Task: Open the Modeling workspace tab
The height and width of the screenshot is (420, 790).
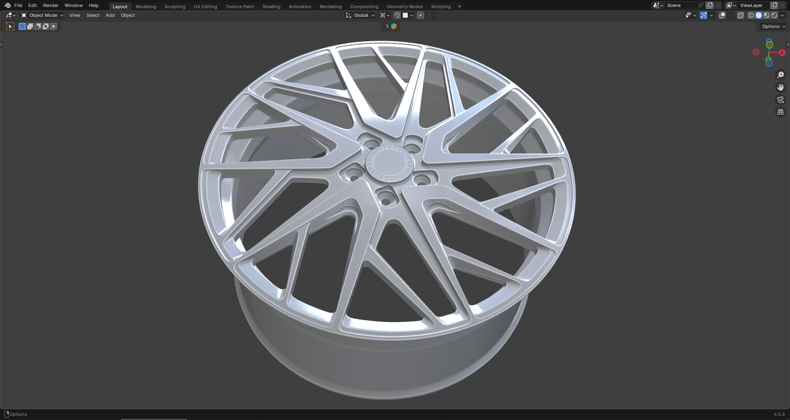Action: click(x=146, y=7)
